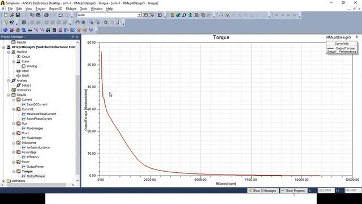Collapse the Machine tree node
Viewport: 362px width, 204px height.
tap(8, 52)
